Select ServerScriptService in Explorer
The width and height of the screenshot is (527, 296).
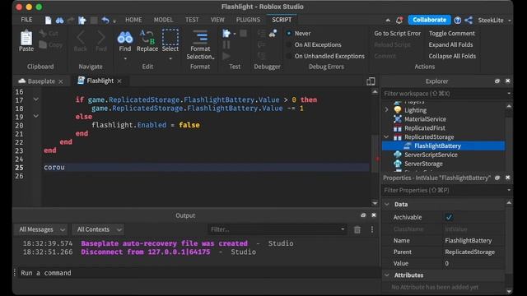[x=431, y=155]
